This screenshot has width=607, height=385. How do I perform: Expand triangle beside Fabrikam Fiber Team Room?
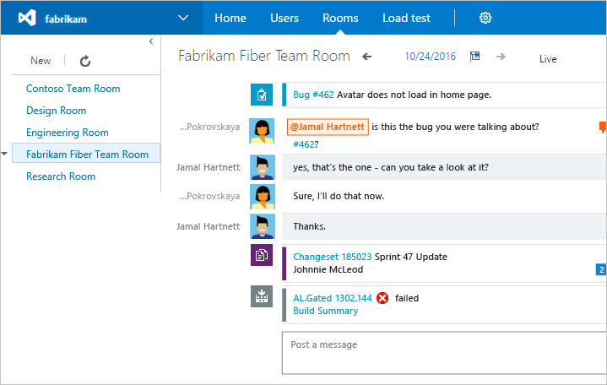4,154
